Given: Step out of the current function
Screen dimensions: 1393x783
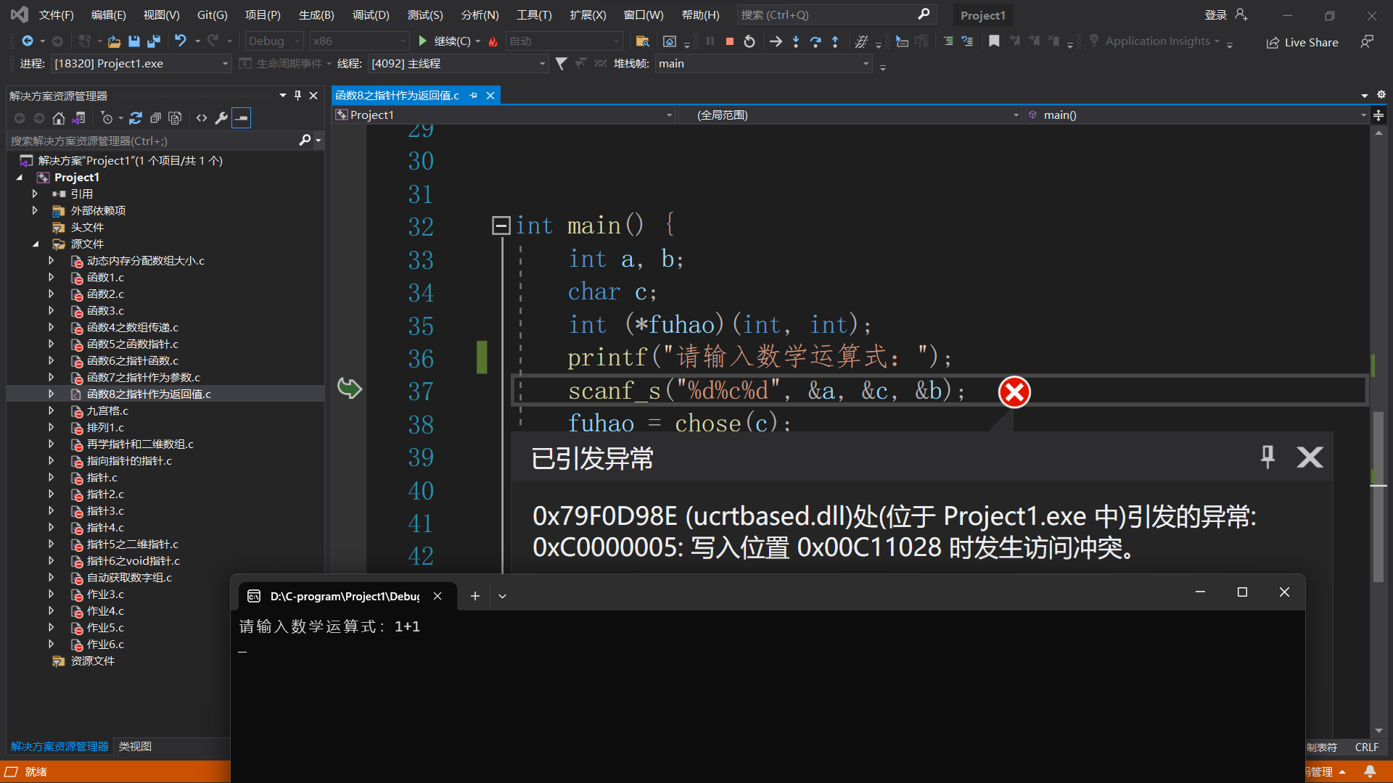Looking at the screenshot, I should click(835, 42).
